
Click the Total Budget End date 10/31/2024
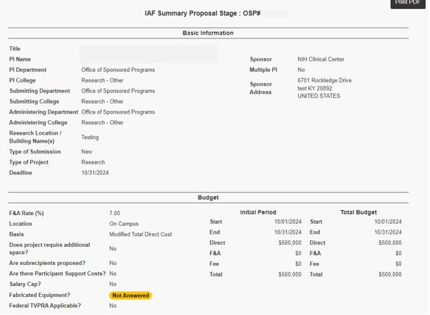(389, 232)
